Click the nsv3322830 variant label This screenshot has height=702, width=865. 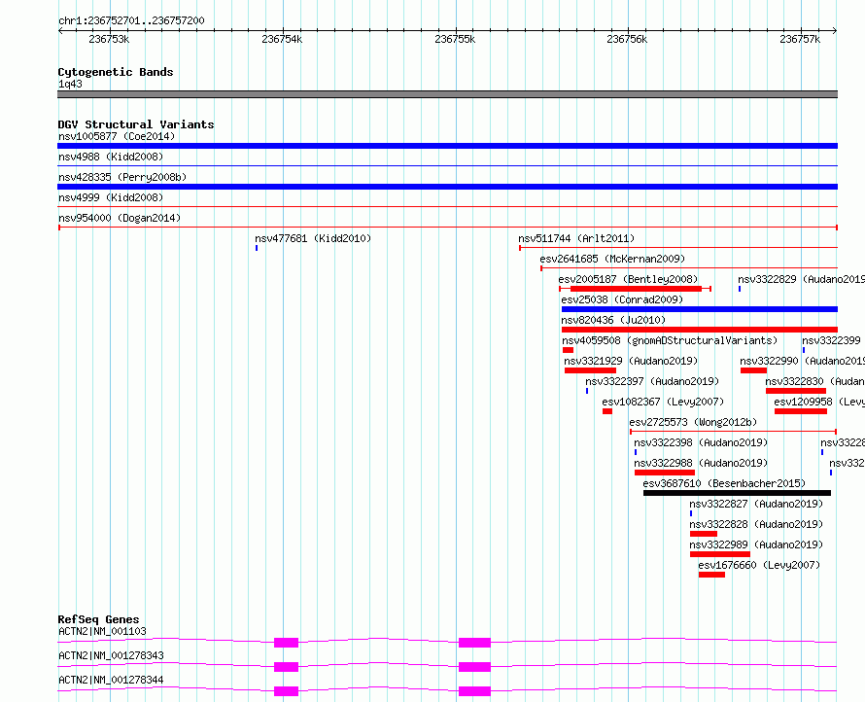pos(814,381)
